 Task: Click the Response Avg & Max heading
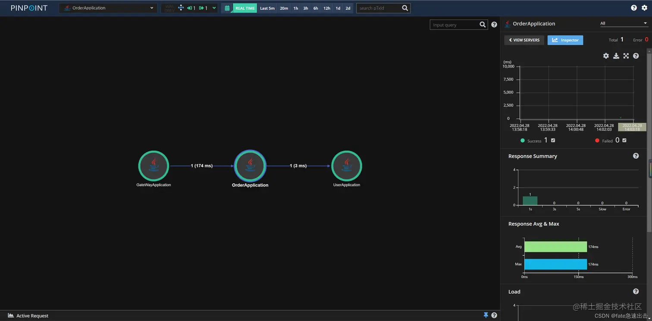(x=534, y=224)
